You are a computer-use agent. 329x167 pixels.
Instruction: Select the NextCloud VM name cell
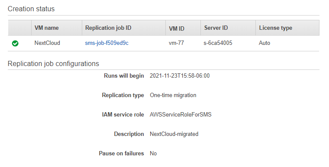point(47,43)
